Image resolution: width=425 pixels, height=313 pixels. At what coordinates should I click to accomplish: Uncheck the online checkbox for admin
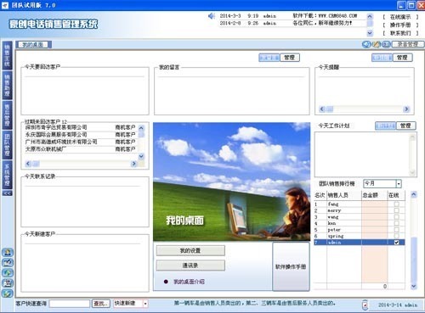396,243
